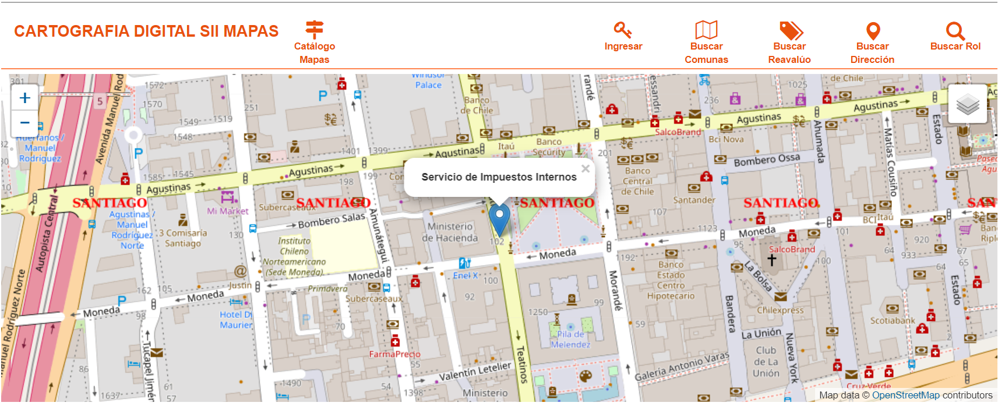Click the CARTOGRAFIA DIGITAL SII MAPAS title
Screen dimensions: 998x406
tap(146, 31)
